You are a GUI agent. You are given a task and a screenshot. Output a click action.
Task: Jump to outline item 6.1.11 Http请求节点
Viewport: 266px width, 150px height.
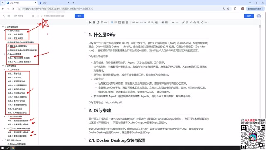click(17, 113)
